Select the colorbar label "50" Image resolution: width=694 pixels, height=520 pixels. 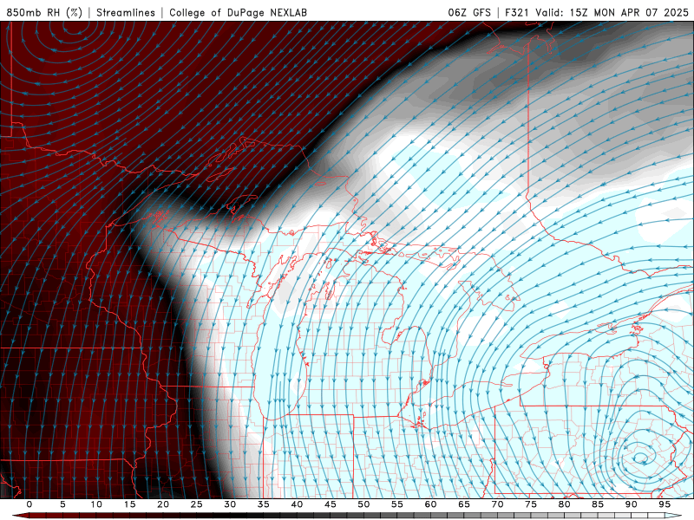[x=363, y=504]
